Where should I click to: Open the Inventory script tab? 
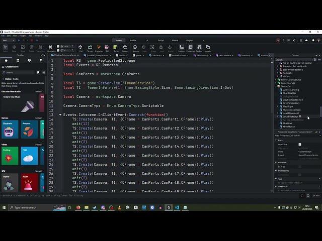(x=246, y=55)
